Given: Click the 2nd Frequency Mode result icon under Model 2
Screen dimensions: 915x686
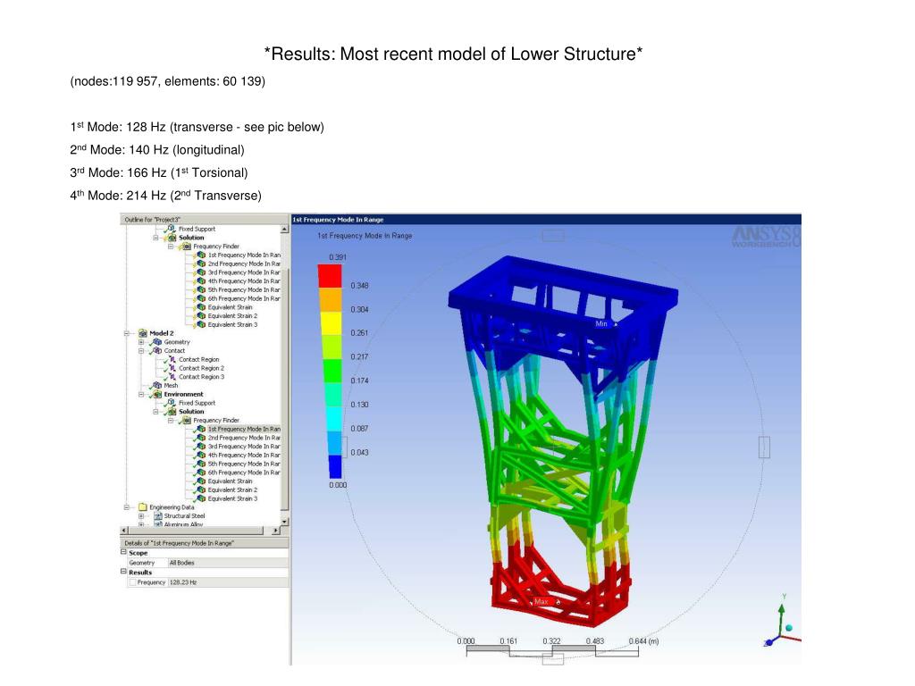Looking at the screenshot, I should (x=201, y=438).
